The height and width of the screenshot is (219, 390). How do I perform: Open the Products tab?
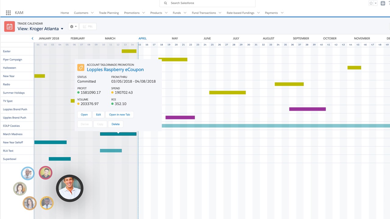click(156, 13)
